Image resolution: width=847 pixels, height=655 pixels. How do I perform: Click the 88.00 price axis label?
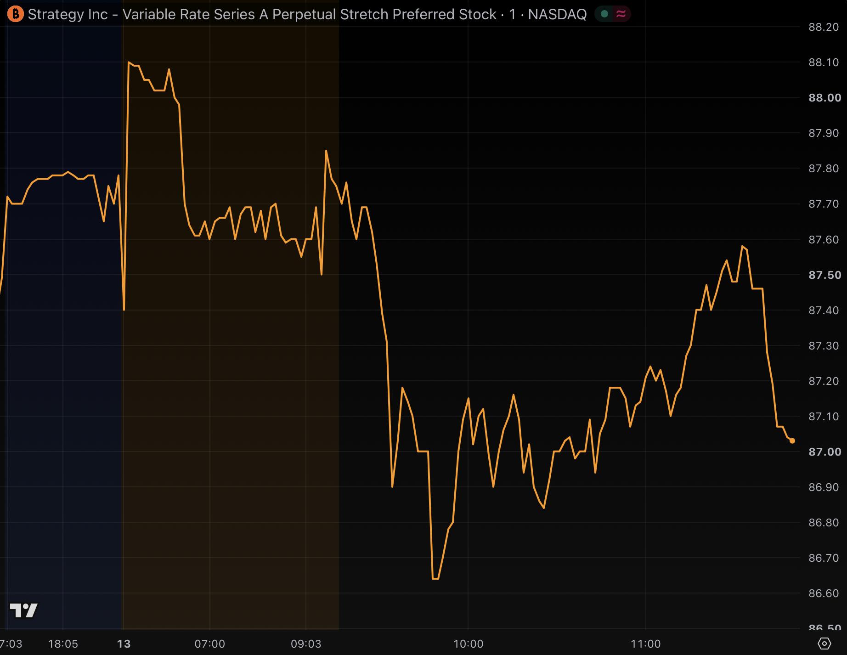coord(824,98)
